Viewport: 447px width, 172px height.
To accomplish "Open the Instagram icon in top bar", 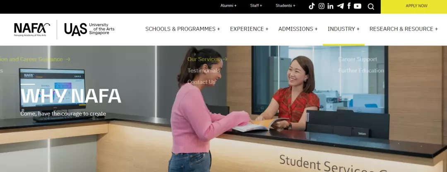I will click(x=321, y=6).
